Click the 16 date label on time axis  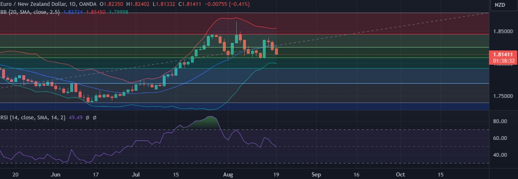(357, 174)
